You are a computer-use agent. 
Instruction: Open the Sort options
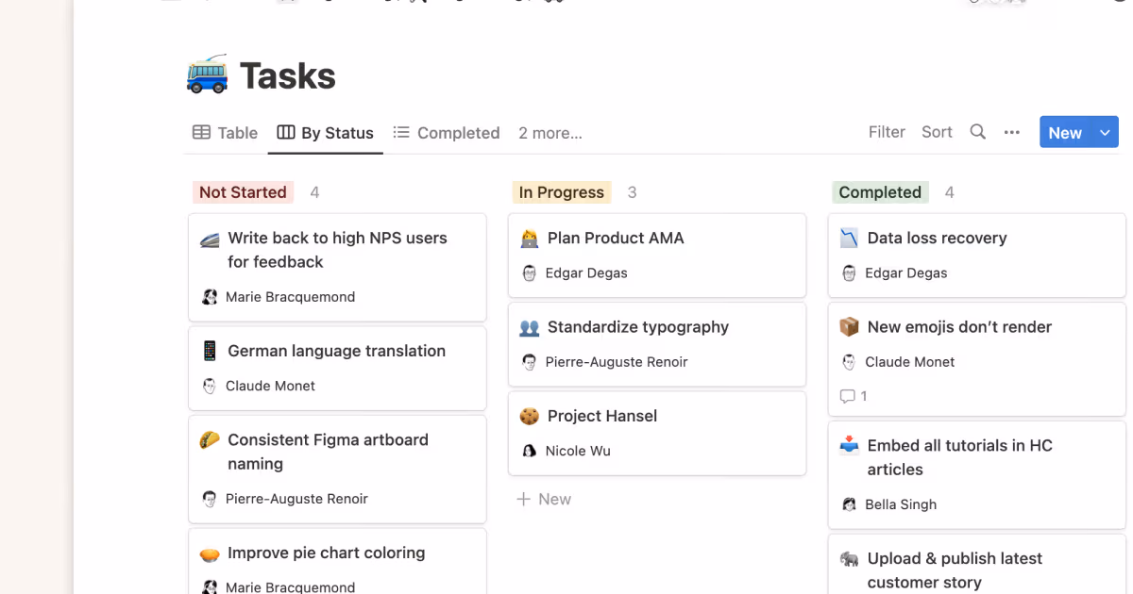pyautogui.click(x=937, y=132)
